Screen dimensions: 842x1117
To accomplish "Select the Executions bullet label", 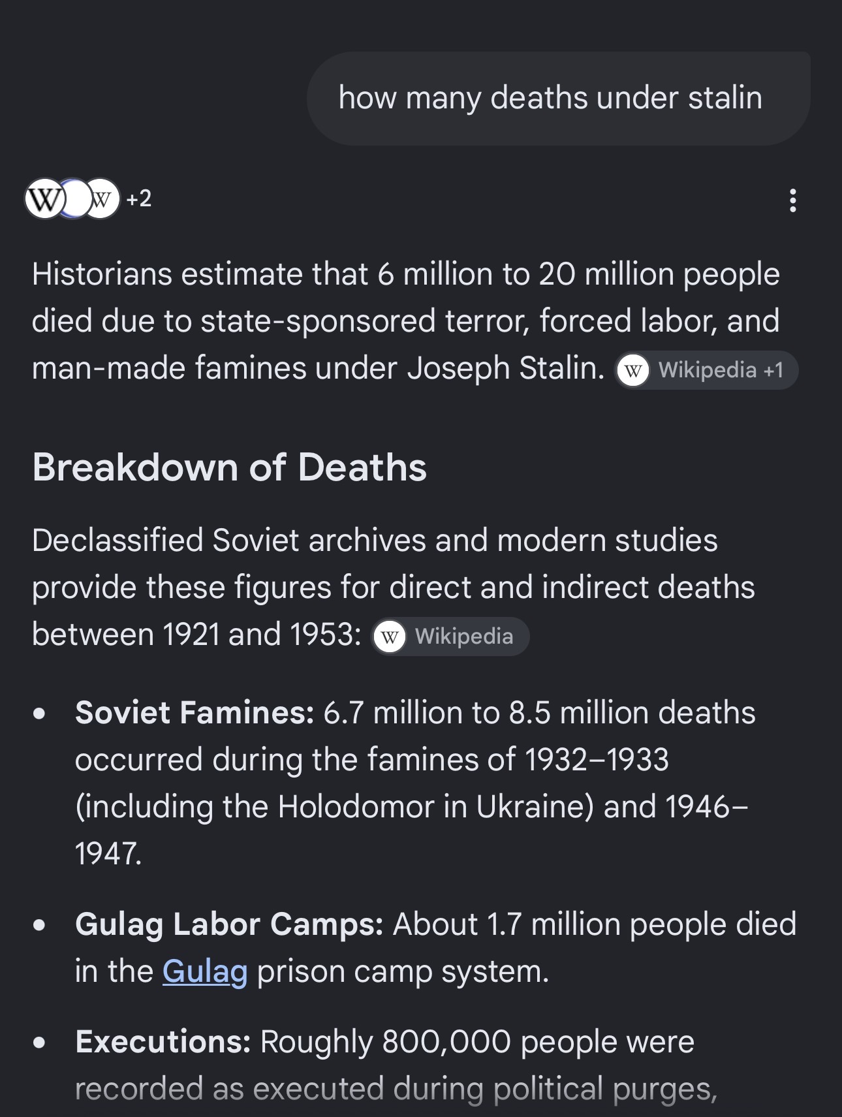I will 163,1042.
